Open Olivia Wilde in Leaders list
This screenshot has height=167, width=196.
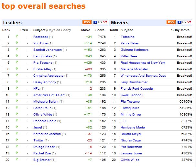pos(43,115)
